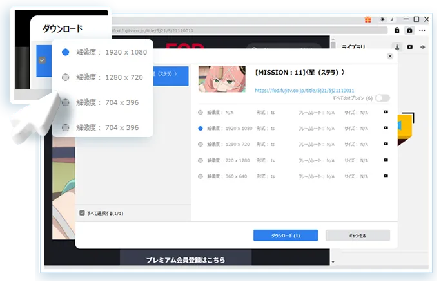This screenshot has height=287, width=441.
Task: Click the blue ダウンロード (1) button
Action: 286,236
